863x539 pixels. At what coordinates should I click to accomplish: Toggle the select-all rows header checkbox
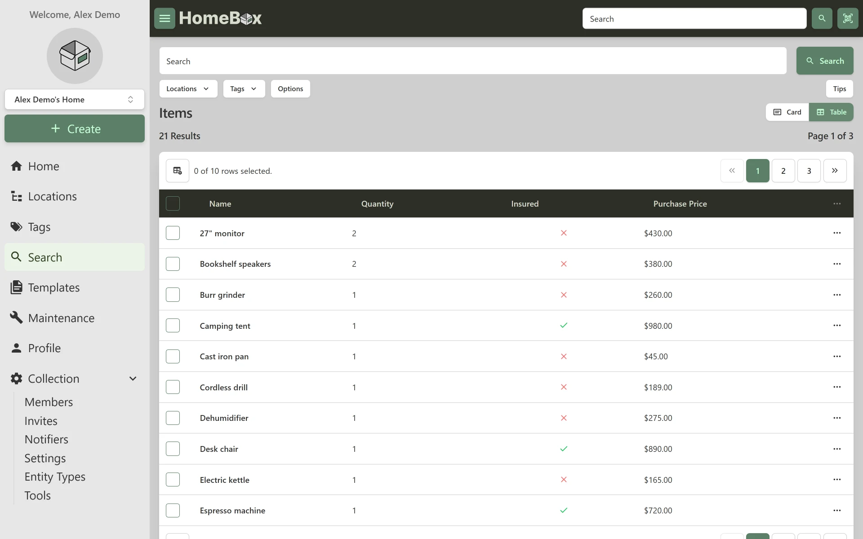(x=173, y=203)
